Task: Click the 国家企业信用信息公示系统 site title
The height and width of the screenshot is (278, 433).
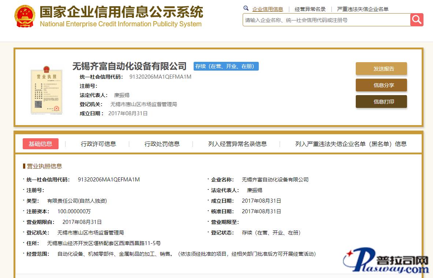Action: coord(121,13)
